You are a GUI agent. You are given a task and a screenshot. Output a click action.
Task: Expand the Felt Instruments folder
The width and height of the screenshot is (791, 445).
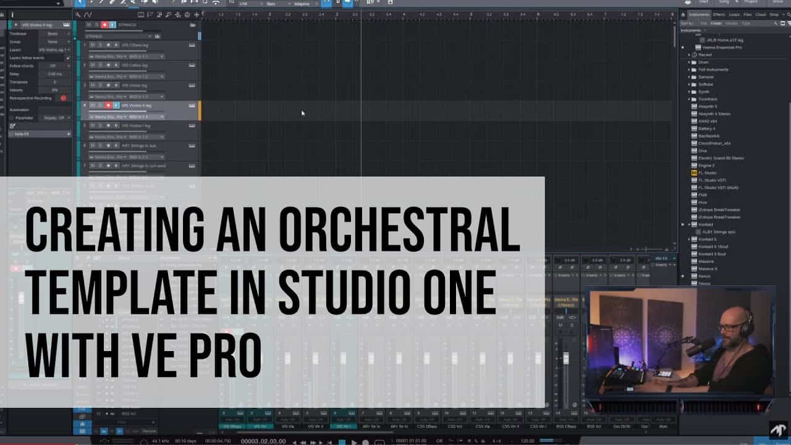689,69
